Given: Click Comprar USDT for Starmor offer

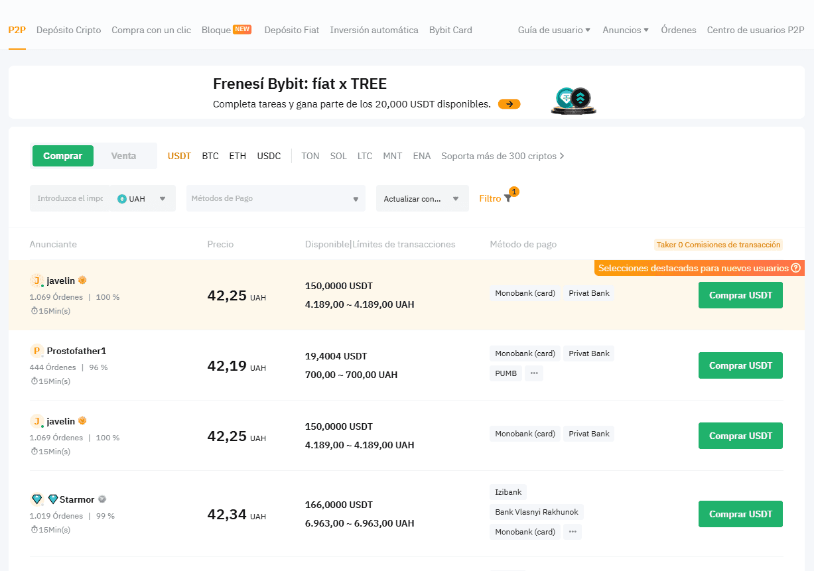Looking at the screenshot, I should [x=740, y=514].
